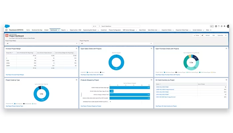The height and width of the screenshot is (133, 233).
Task: Open the Global Actions plus icon
Action: tap(216, 26)
